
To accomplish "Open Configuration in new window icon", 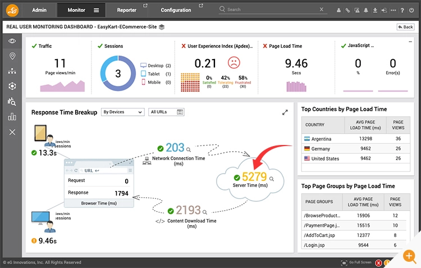I will coord(201,6).
